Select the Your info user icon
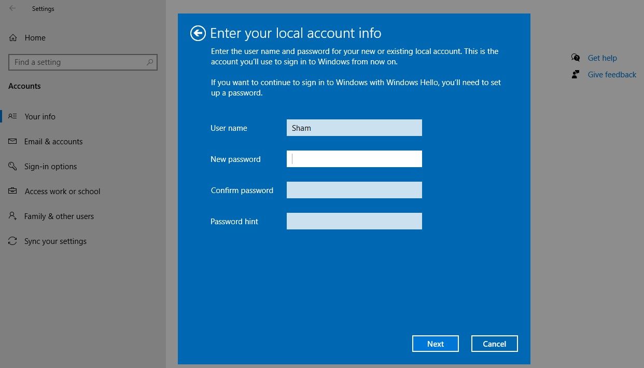The width and height of the screenshot is (644, 368). click(13, 116)
